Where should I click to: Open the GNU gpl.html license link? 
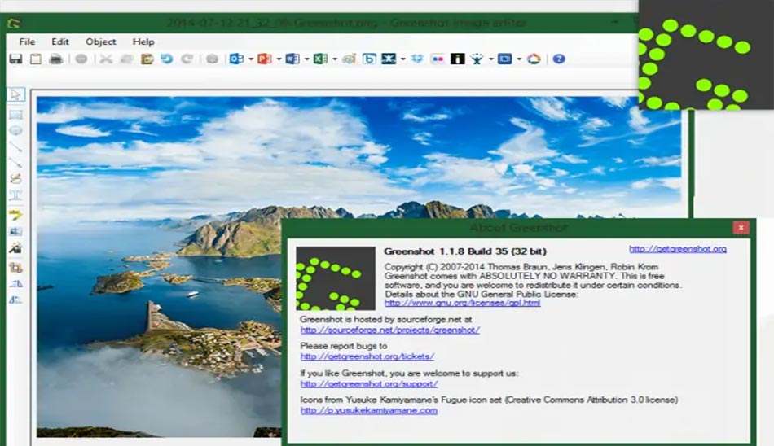pyautogui.click(x=462, y=303)
